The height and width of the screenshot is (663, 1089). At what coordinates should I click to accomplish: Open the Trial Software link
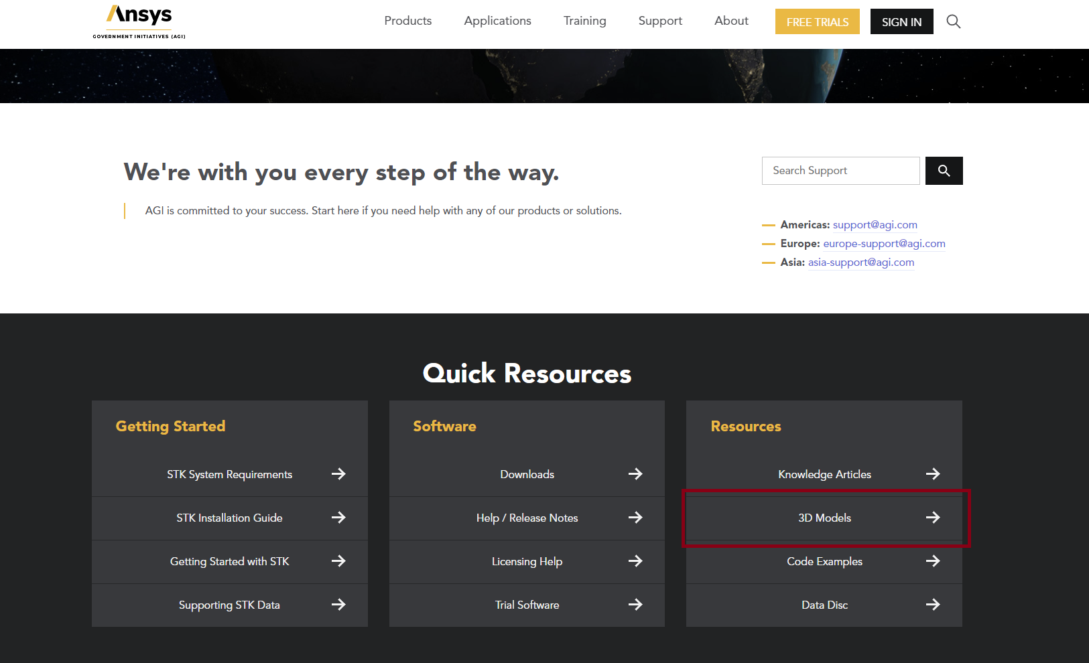(527, 605)
